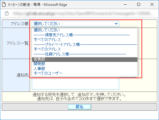Open the アドレス帳 combo box showing 選択してください
Image resolution: width=159 pixels, height=120 pixels.
tap(75, 24)
